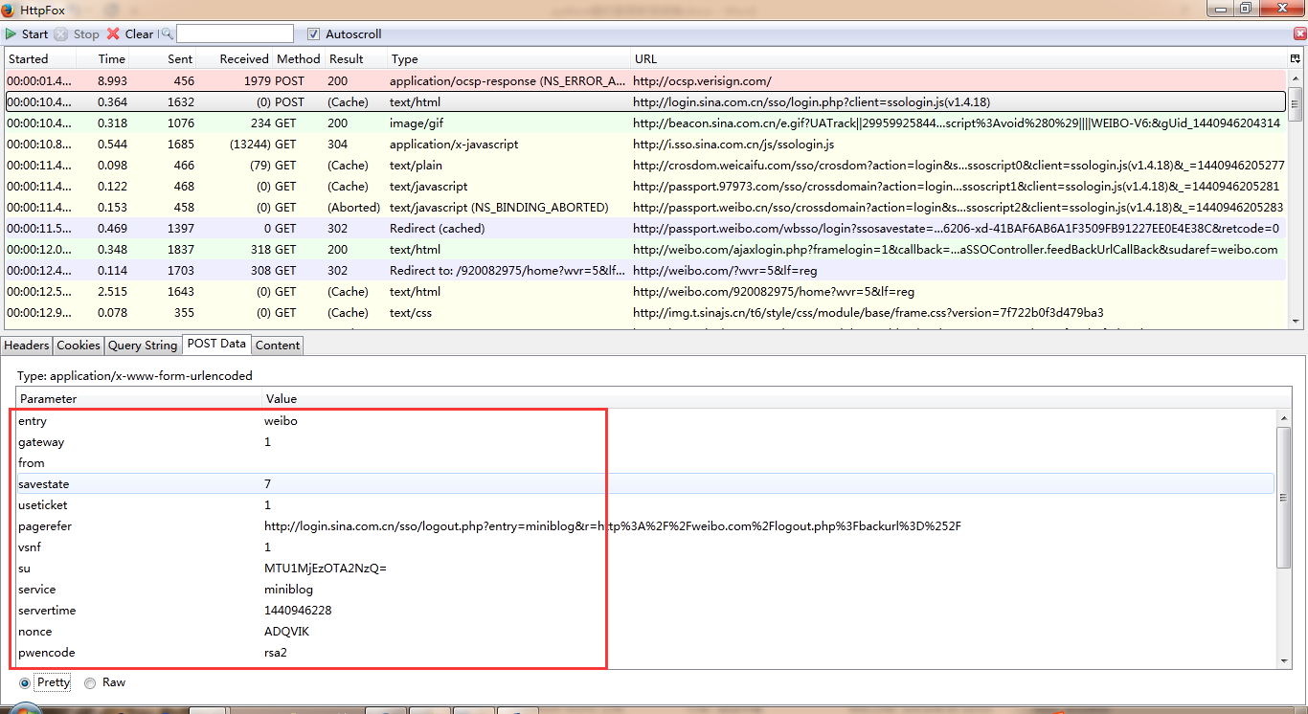Image resolution: width=1308 pixels, height=714 pixels.
Task: Minimize the HttpFox window
Action: (1219, 8)
